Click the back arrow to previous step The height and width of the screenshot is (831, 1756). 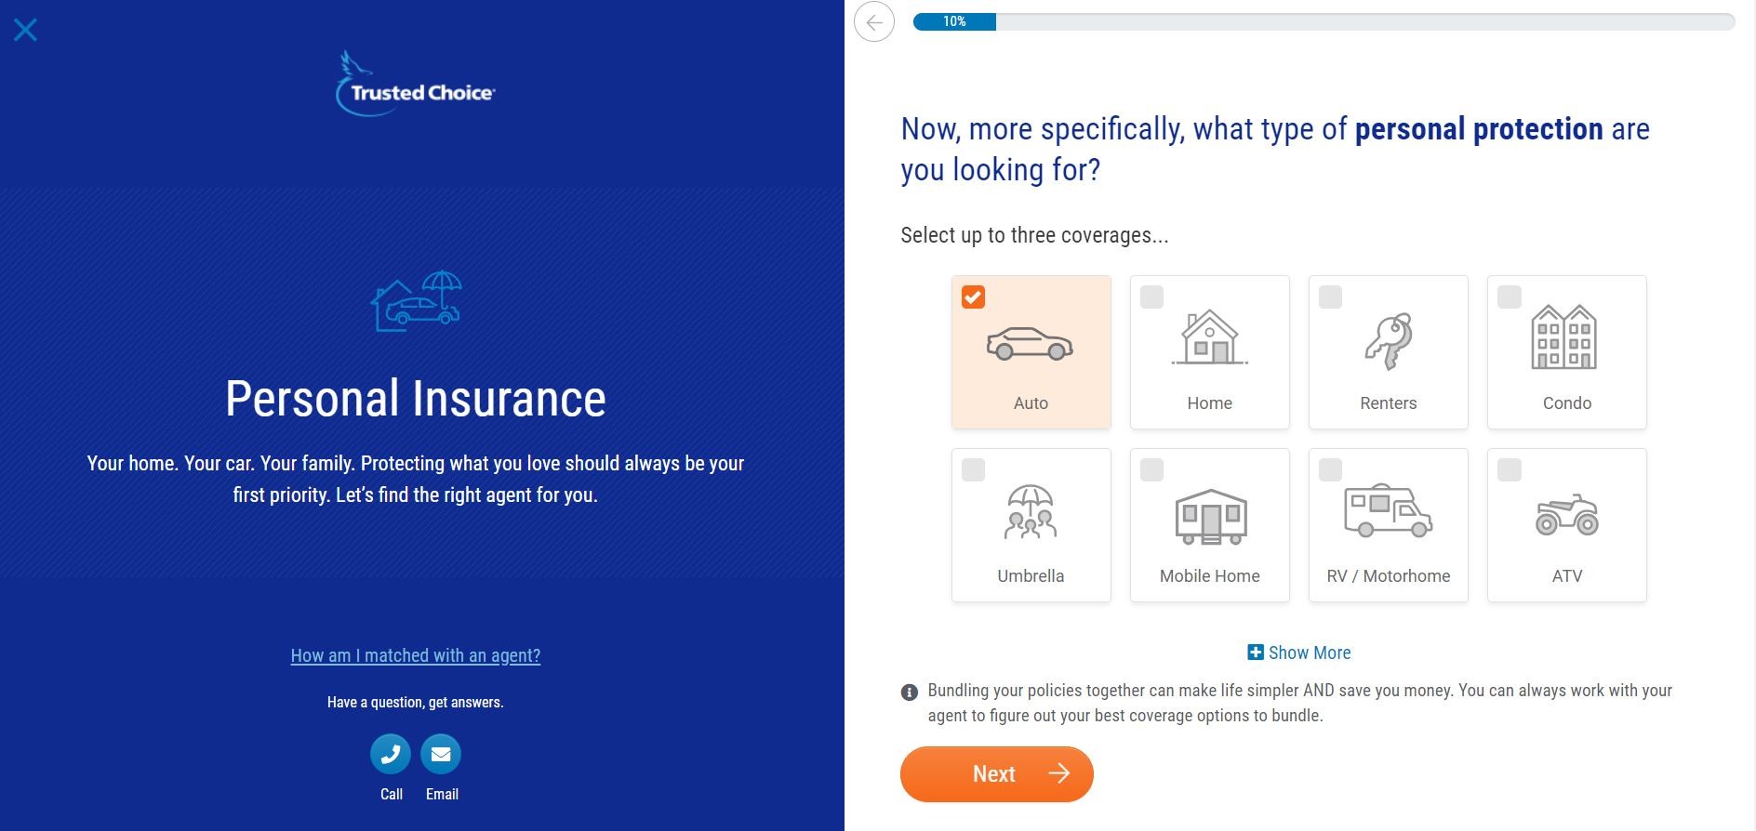click(x=875, y=23)
